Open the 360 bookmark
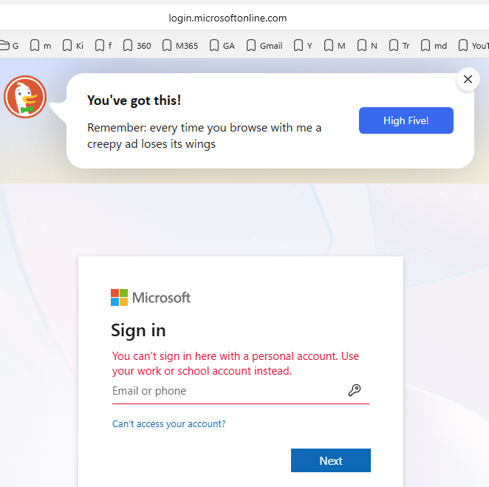The height and width of the screenshot is (487, 489). coord(137,46)
